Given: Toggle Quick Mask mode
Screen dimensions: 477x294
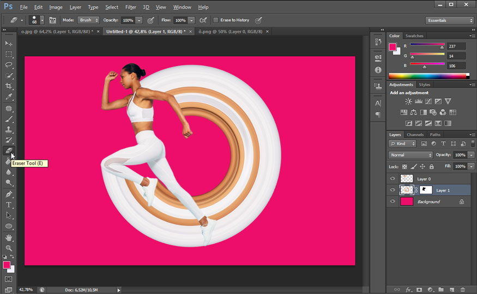Looking at the screenshot, I should [x=9, y=279].
